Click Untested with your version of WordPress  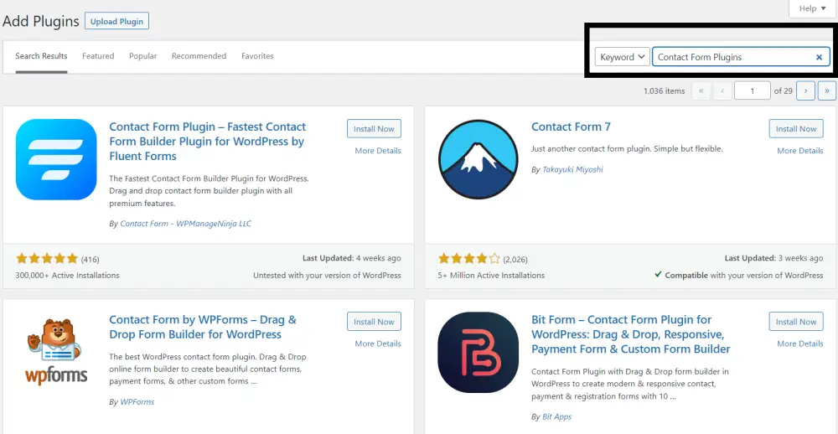point(327,276)
